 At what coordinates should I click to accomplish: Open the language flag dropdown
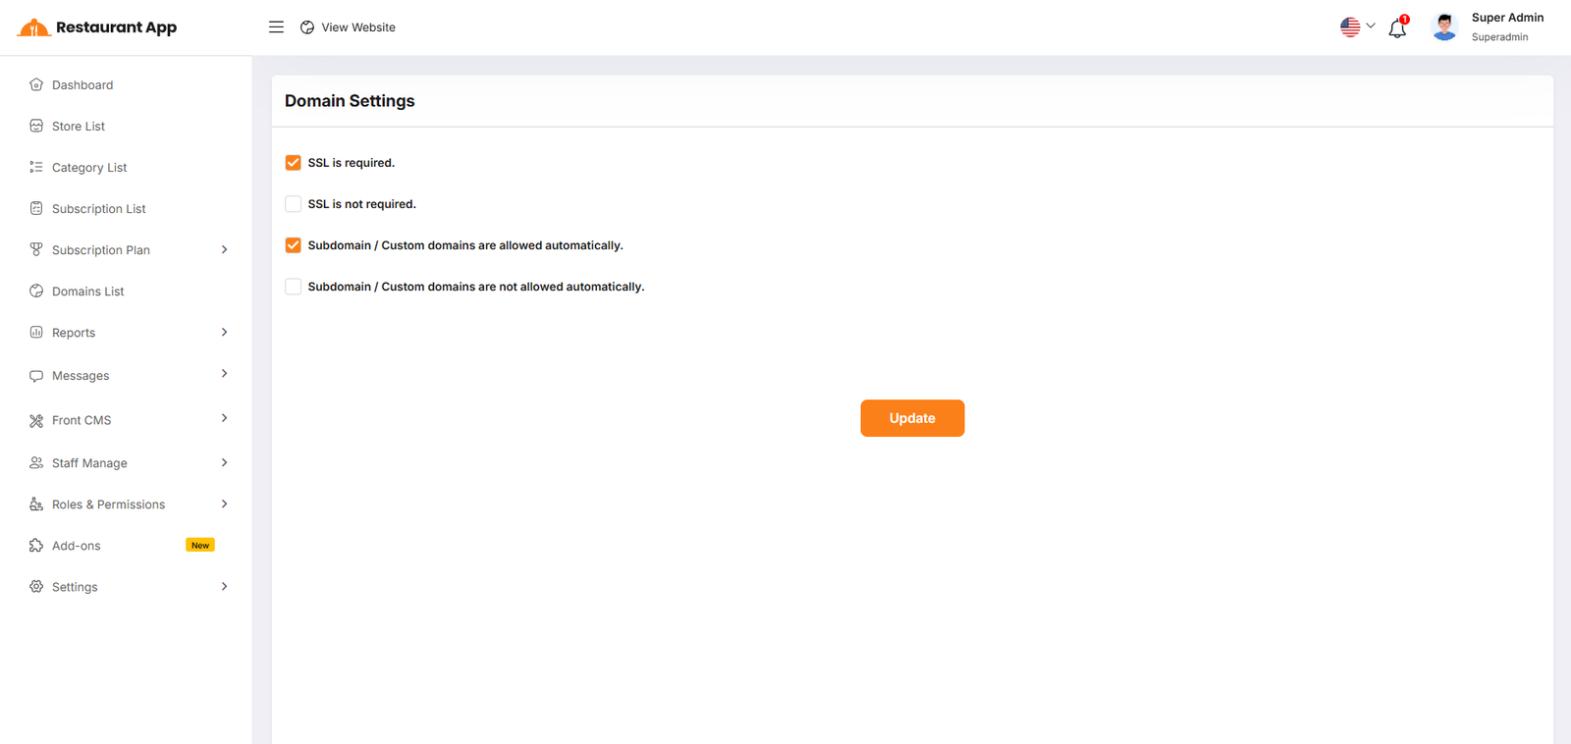tap(1357, 27)
